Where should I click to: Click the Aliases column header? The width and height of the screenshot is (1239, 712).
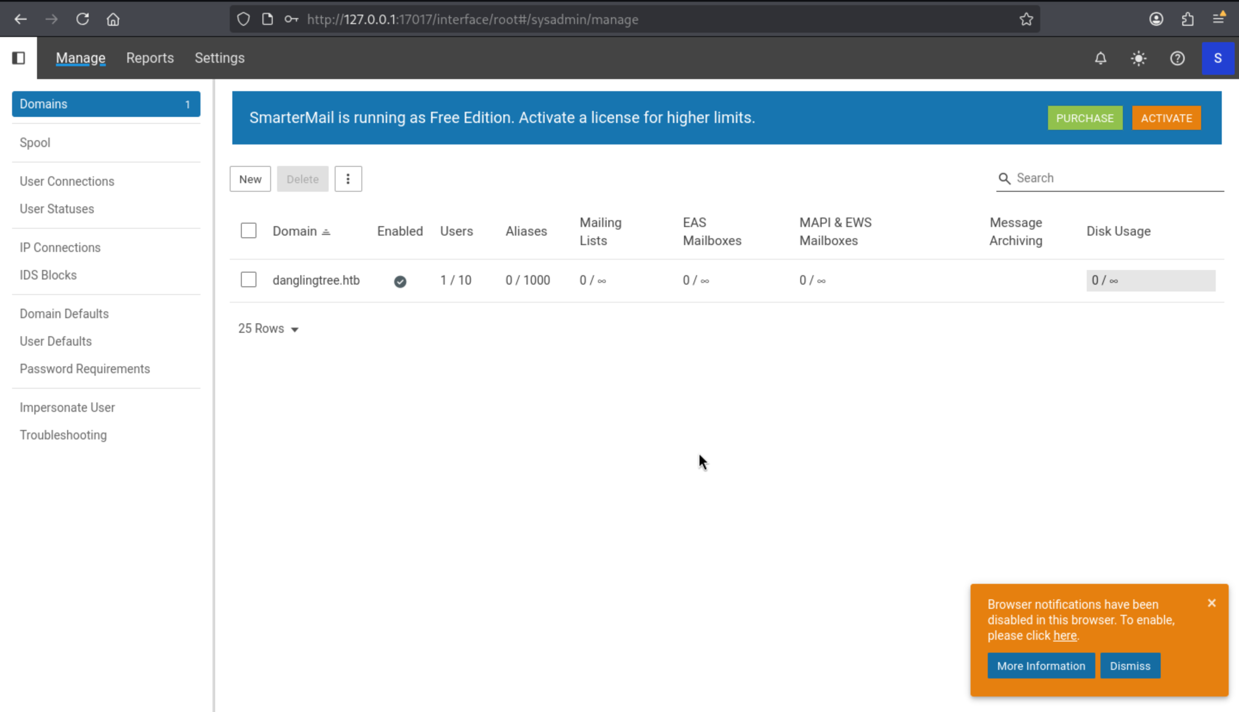click(x=526, y=231)
